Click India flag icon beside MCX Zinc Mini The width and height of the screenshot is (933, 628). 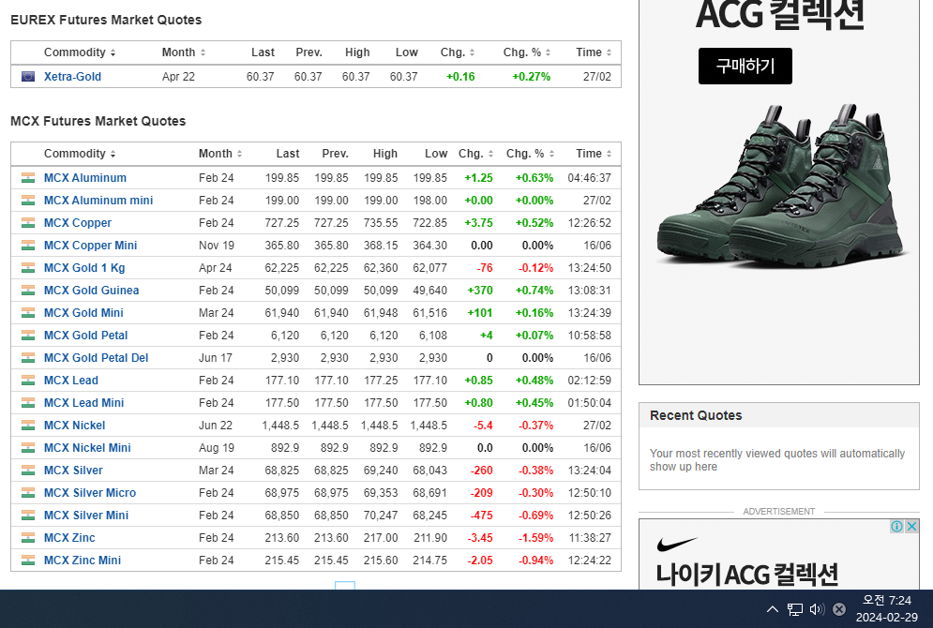pyautogui.click(x=28, y=561)
